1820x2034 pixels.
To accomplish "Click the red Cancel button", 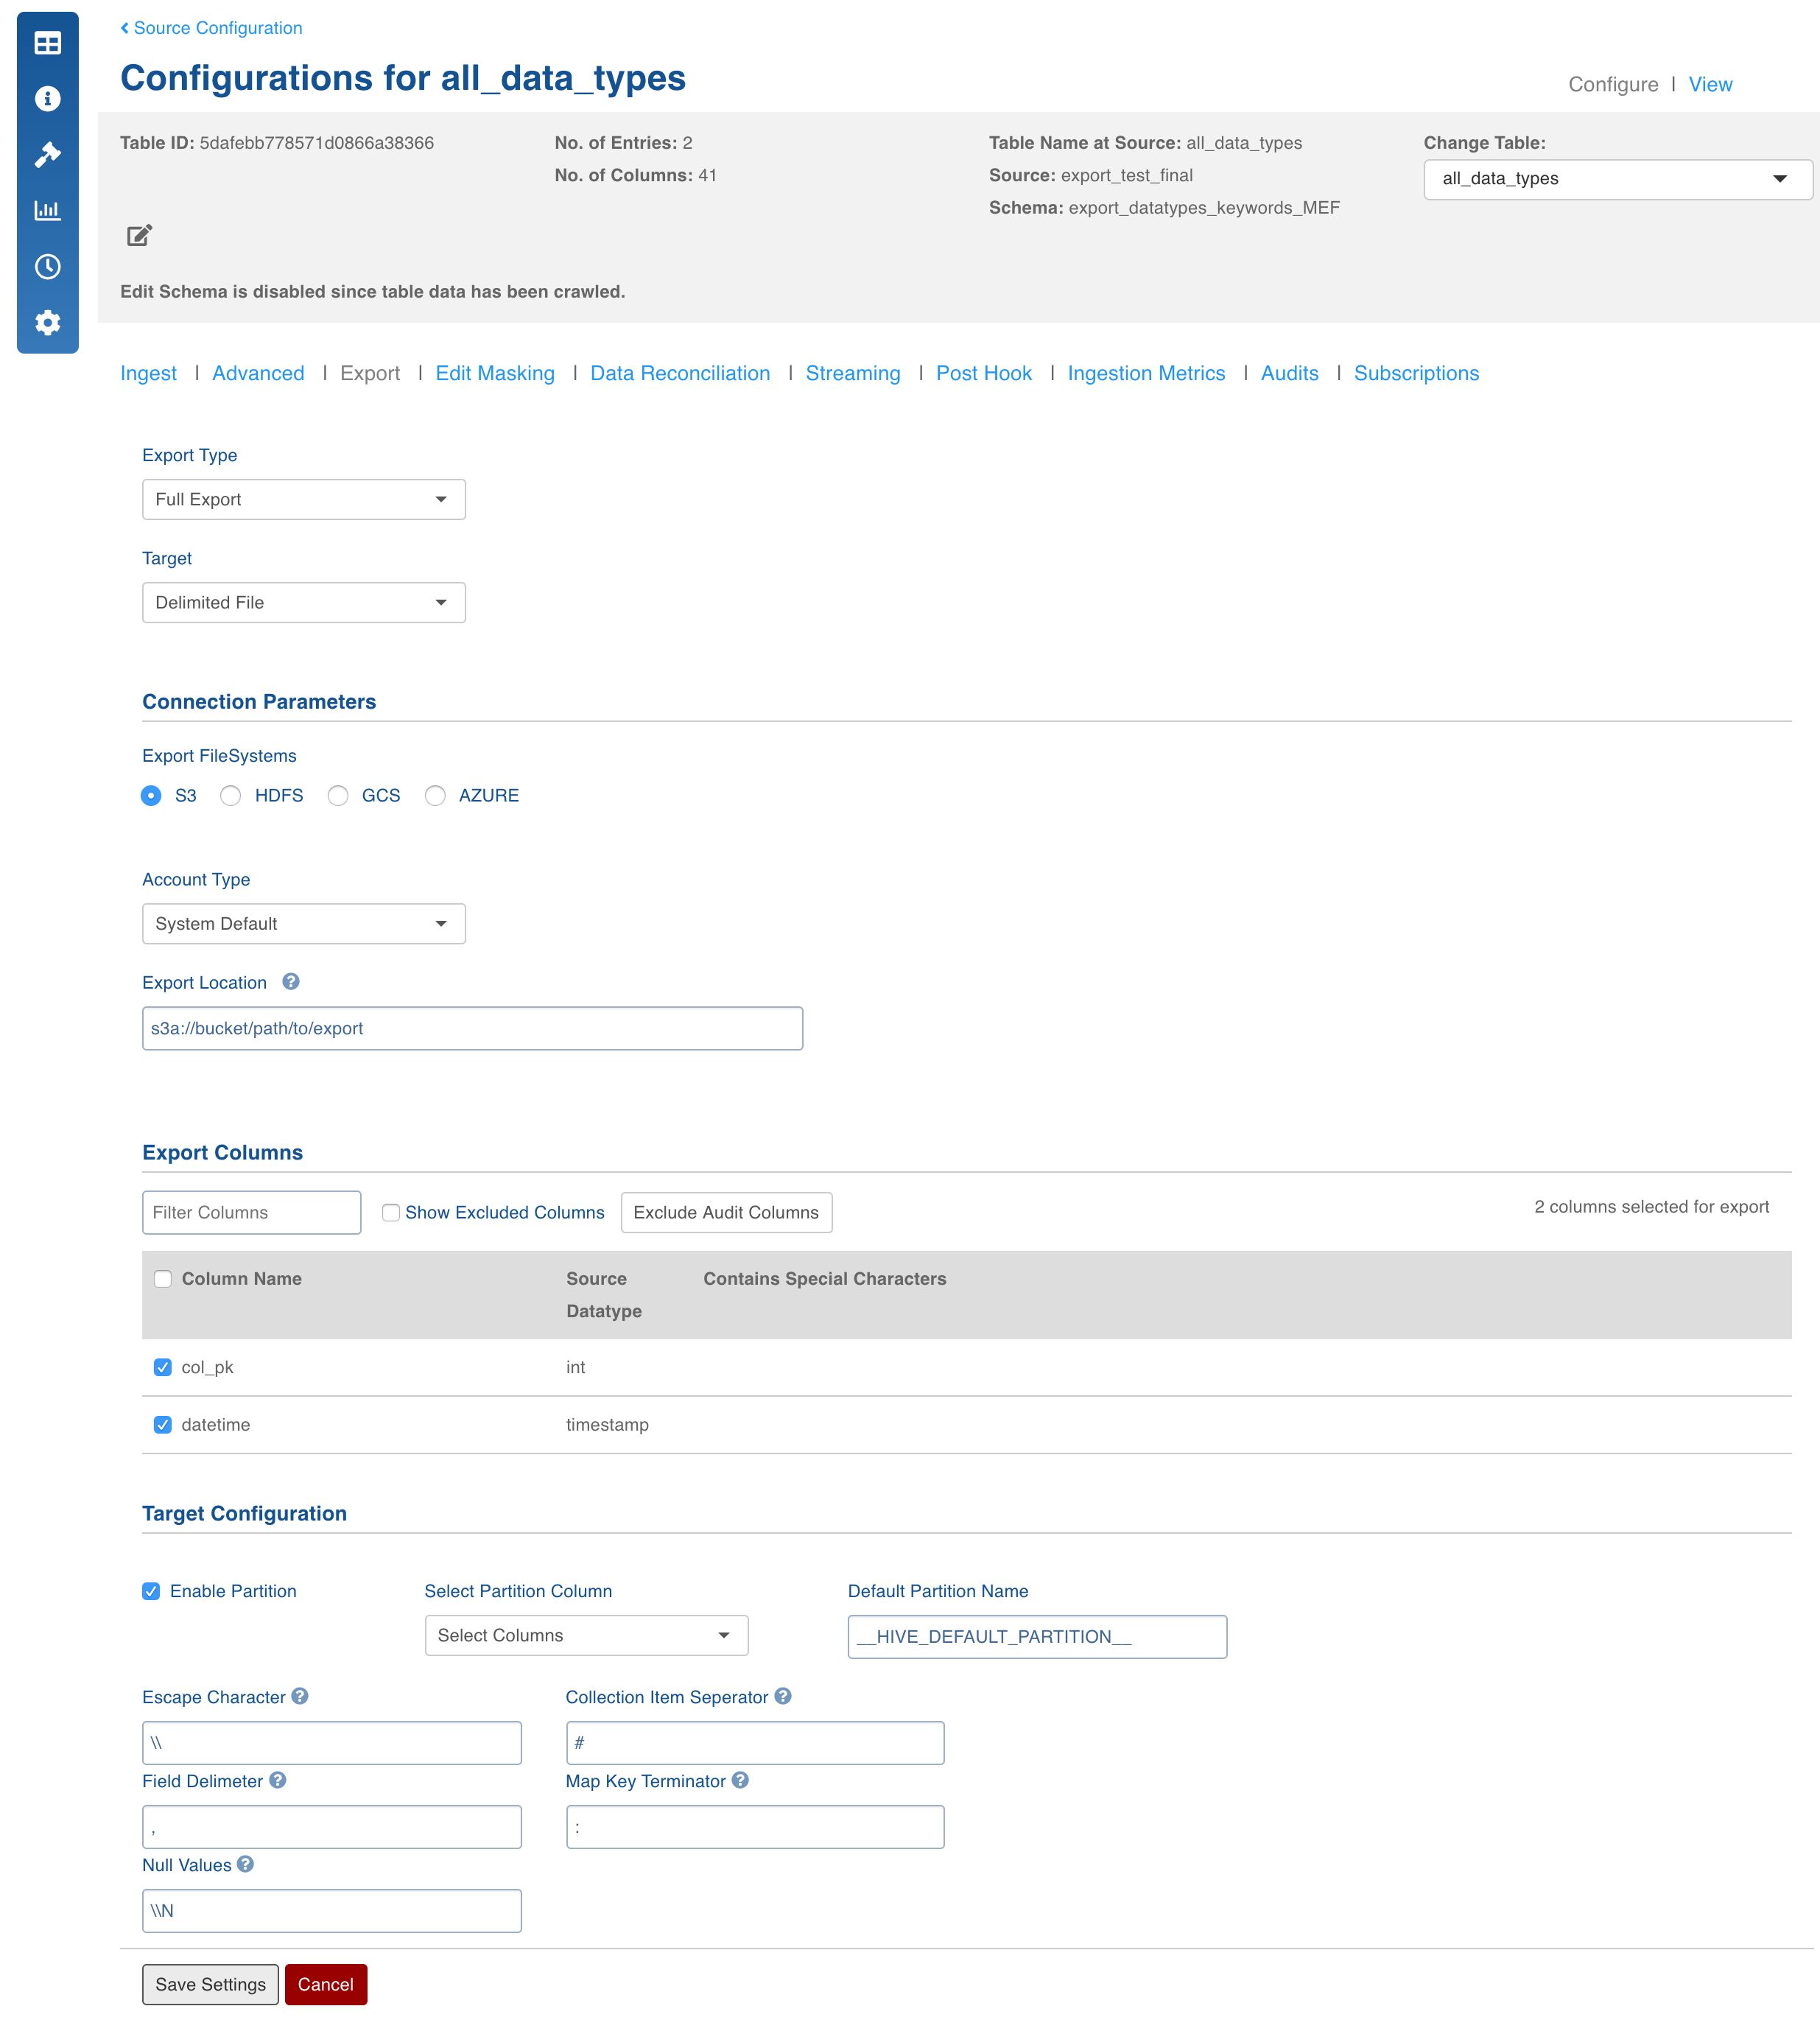I will point(326,1985).
